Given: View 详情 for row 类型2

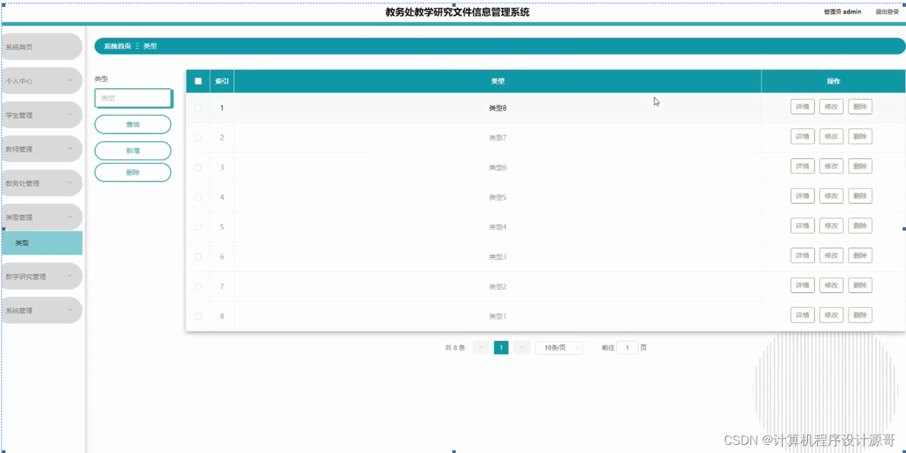Looking at the screenshot, I should 802,285.
